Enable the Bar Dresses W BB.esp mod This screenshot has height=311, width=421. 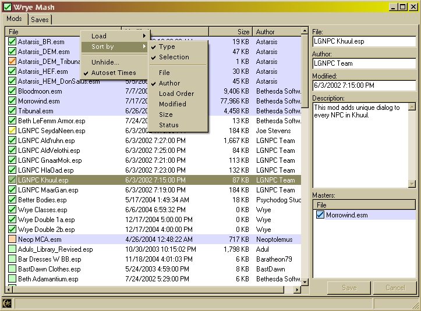(x=12, y=259)
